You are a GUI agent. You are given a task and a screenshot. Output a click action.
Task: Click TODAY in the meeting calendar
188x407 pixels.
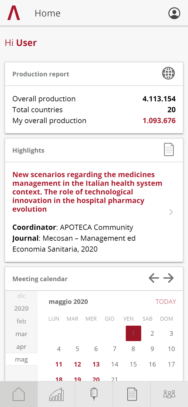coord(166,301)
